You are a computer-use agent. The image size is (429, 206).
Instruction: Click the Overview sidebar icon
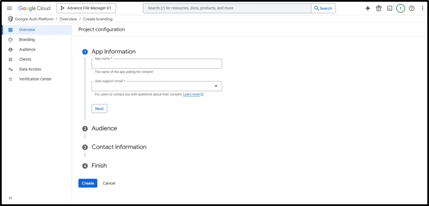coord(10,30)
